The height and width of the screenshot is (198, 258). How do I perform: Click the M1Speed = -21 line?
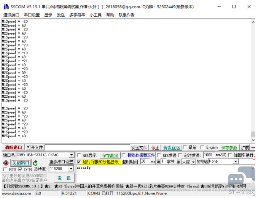[x=15, y=61]
